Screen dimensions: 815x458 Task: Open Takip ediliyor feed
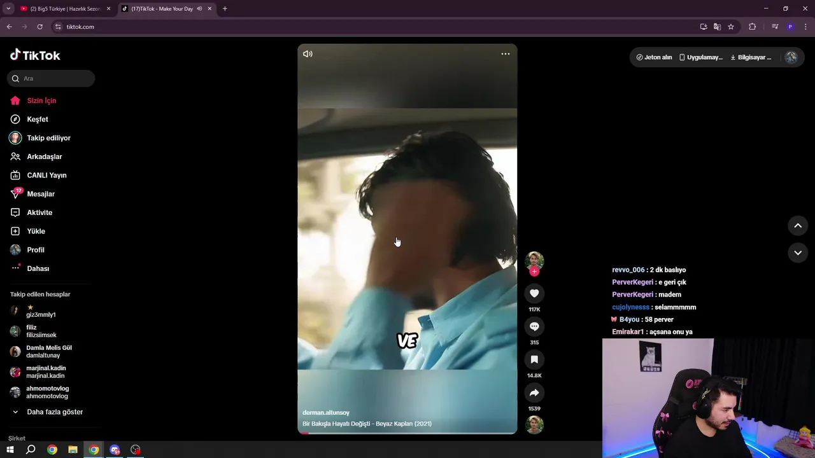(x=48, y=138)
